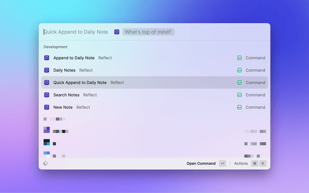The image size is (309, 193).
Task: Click the Open Command button
Action: click(x=201, y=164)
